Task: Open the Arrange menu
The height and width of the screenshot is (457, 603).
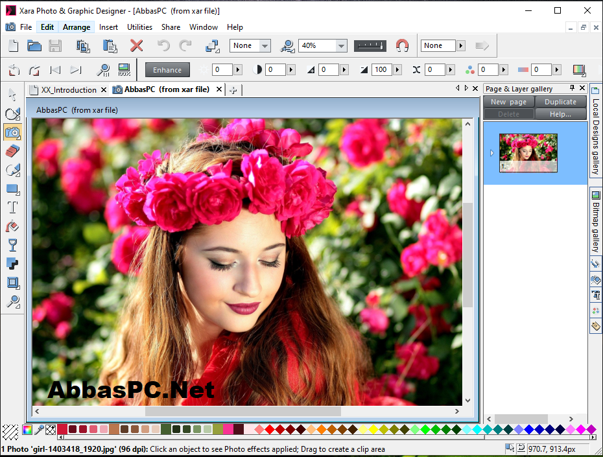Action: [x=77, y=27]
